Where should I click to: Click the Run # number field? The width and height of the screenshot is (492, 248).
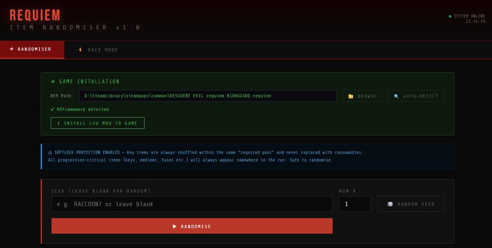tap(355, 204)
